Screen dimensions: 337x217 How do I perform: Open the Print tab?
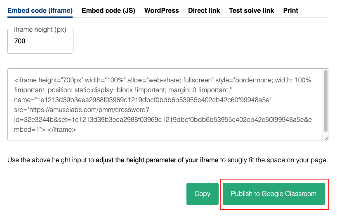(290, 11)
